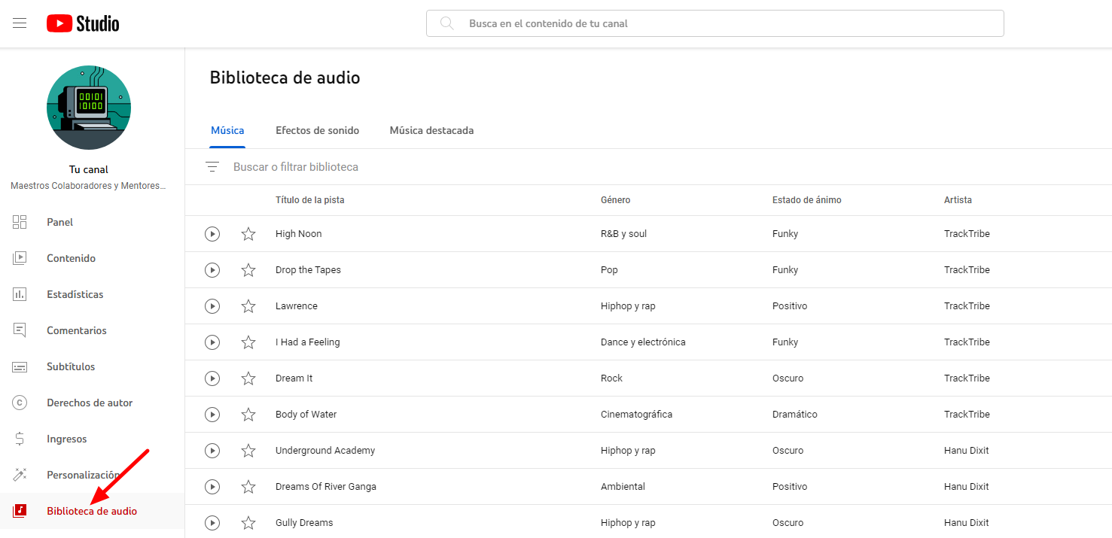Click the library filter icon
This screenshot has width=1112, height=538.
(x=212, y=167)
